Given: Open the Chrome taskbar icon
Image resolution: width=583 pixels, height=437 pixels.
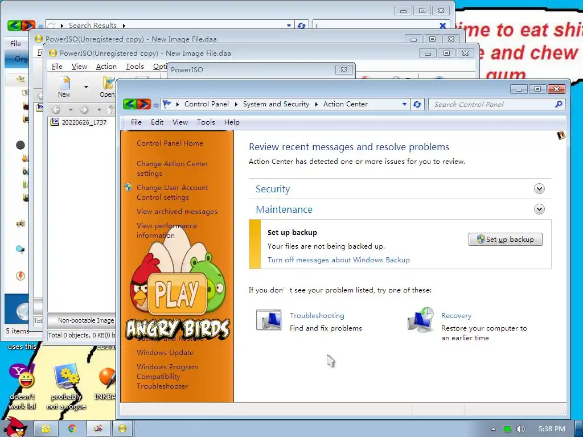Looking at the screenshot, I should click(72, 428).
